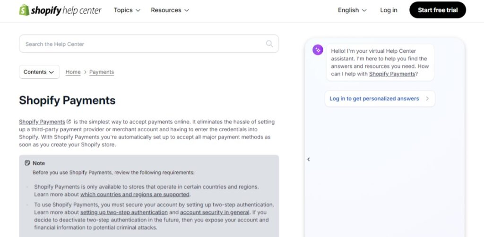Follow the account security in general link
484x237 pixels.
215,212
